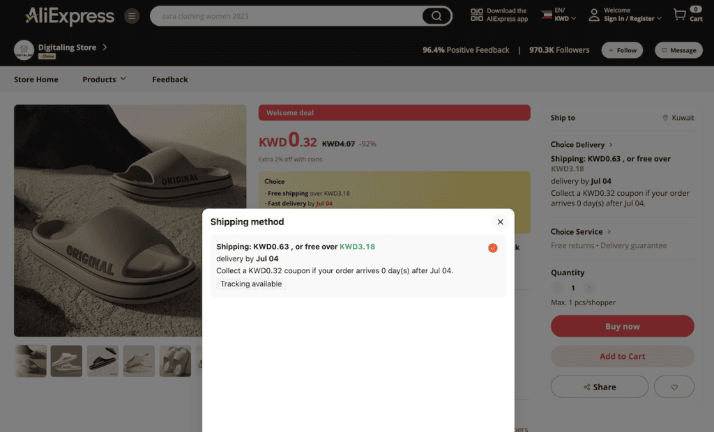Follow the Digitaling Store

pyautogui.click(x=621, y=49)
